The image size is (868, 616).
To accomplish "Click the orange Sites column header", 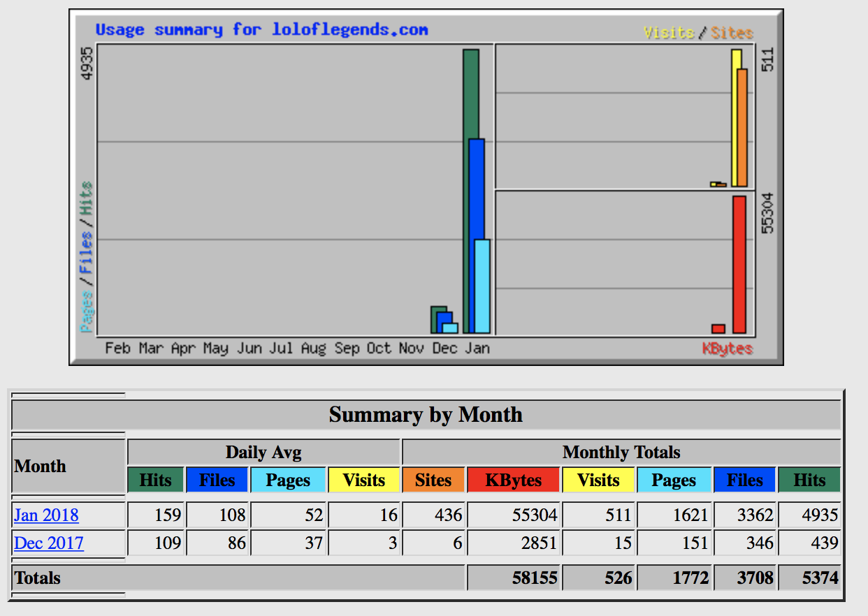I will click(433, 480).
